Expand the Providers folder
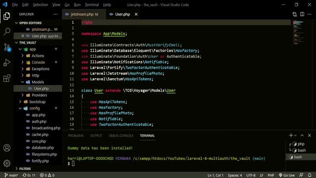 (x=38, y=95)
